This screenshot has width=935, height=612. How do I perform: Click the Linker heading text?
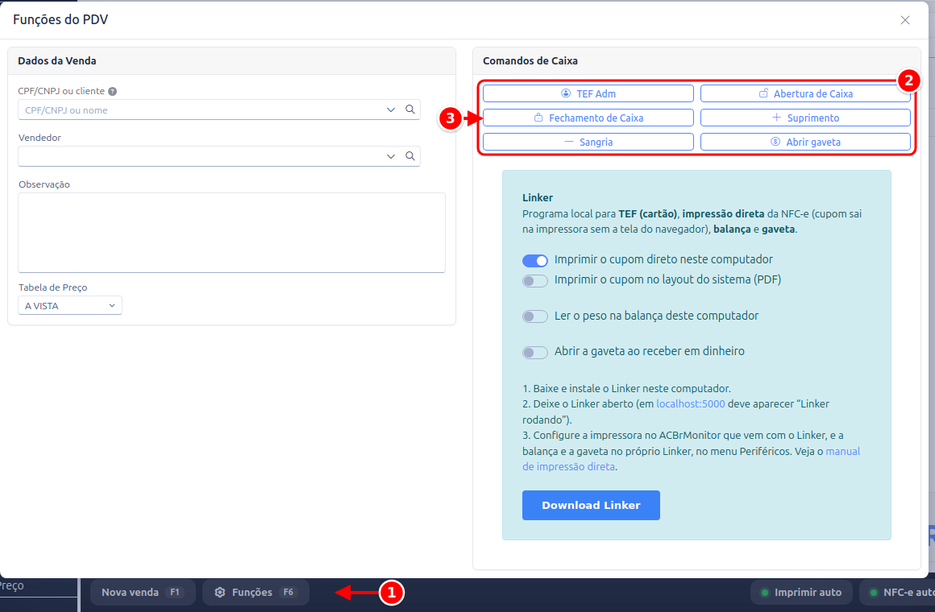coord(538,198)
